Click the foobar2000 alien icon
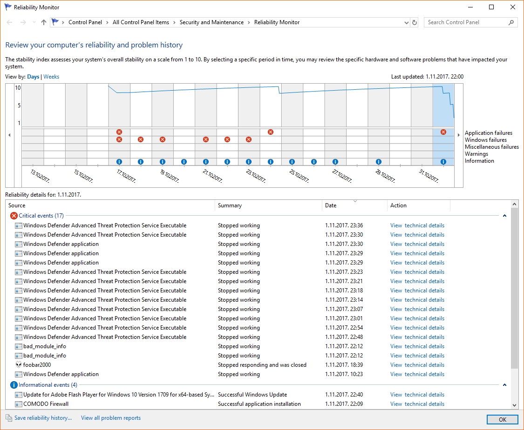 pyautogui.click(x=18, y=365)
